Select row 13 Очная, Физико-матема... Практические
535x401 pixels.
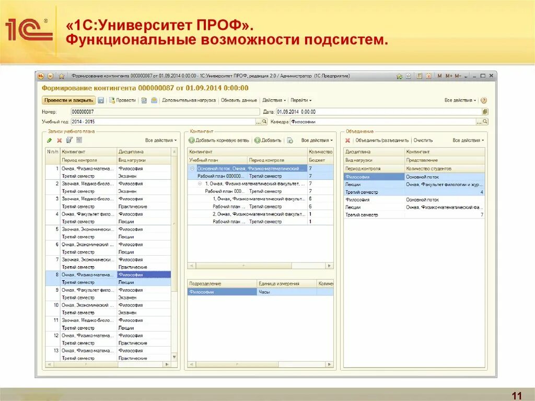[x=108, y=354]
